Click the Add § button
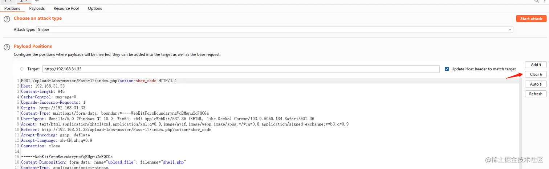This screenshot has height=169, width=549. 536,65
